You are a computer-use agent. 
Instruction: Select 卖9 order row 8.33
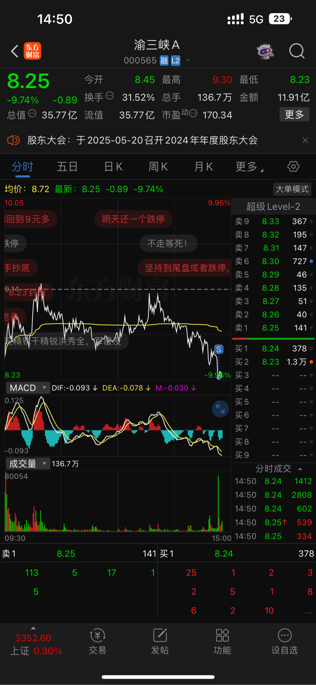(x=273, y=221)
